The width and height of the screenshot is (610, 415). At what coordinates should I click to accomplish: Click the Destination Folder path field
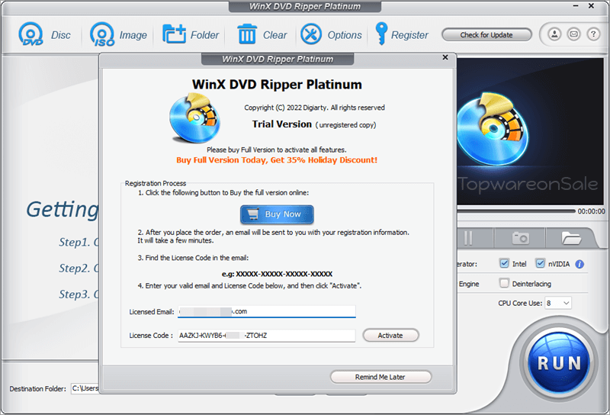coord(85,388)
